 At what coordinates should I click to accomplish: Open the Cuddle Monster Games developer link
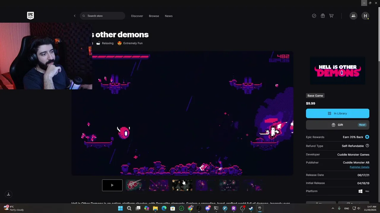[353, 154]
